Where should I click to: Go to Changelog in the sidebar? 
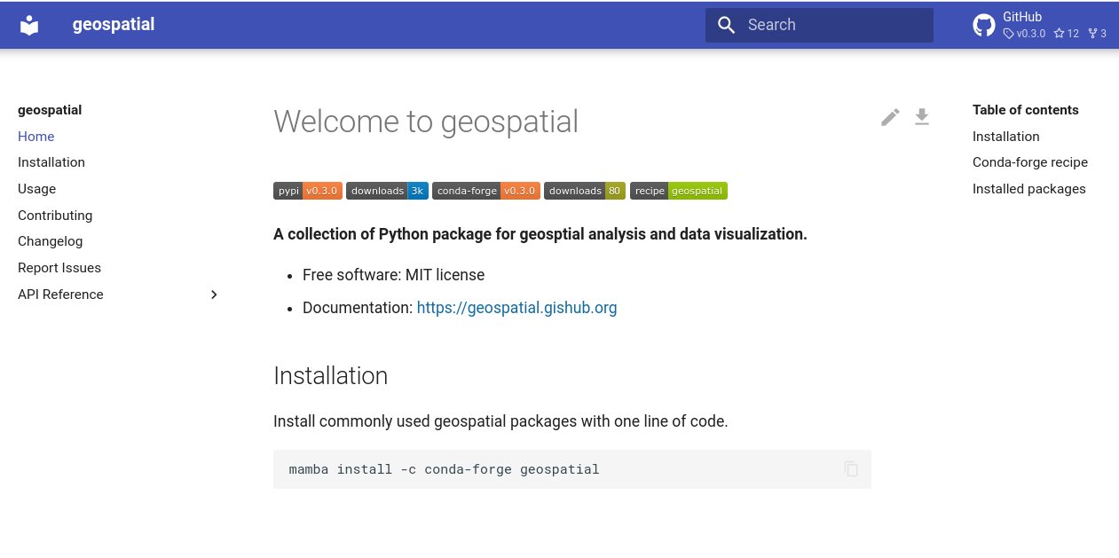(50, 241)
